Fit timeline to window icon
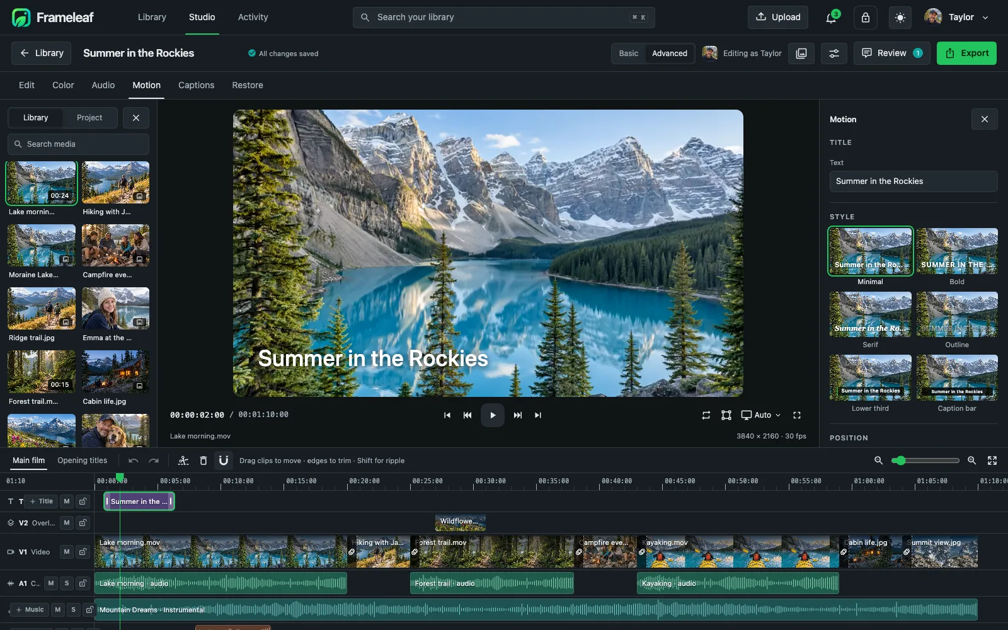Screen dimensions: 1008x630 (x=992, y=461)
